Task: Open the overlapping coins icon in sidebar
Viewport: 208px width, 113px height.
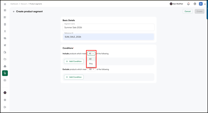Action: 5,38
